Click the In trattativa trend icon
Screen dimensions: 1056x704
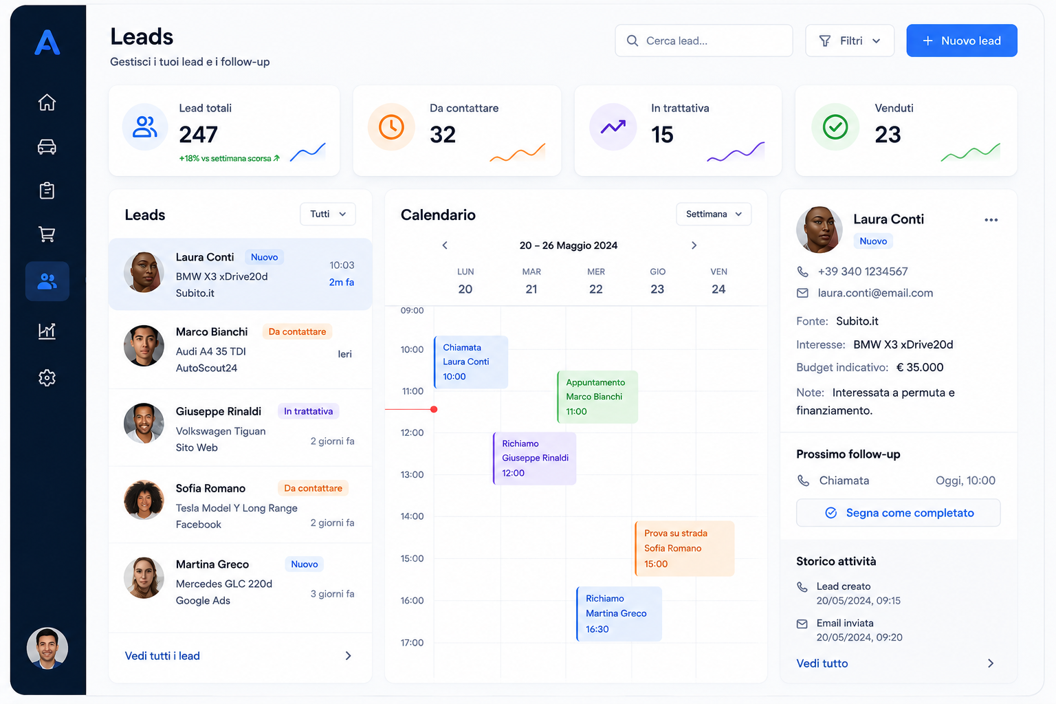coord(613,127)
